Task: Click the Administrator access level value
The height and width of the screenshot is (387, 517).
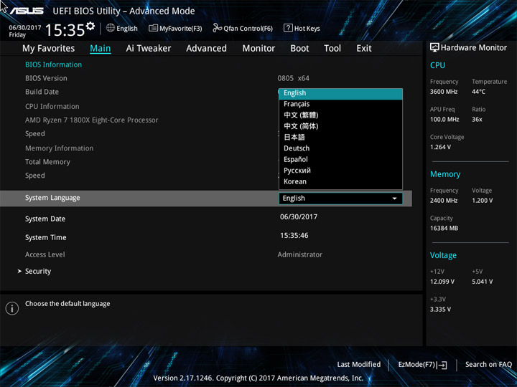Action: pyautogui.click(x=299, y=254)
